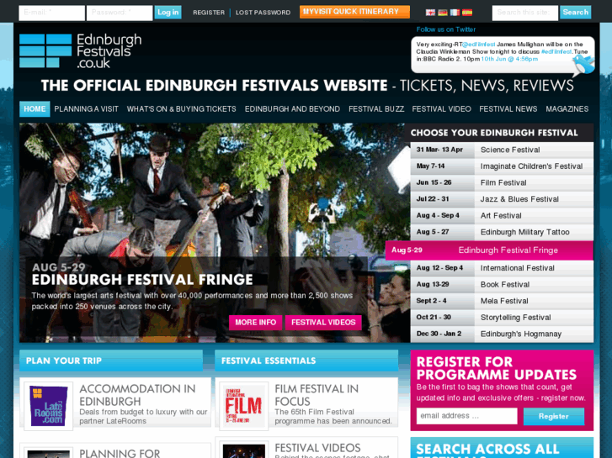Viewport: 612px width, 458px height.
Task: Select Book Festival row
Action: [502, 285]
